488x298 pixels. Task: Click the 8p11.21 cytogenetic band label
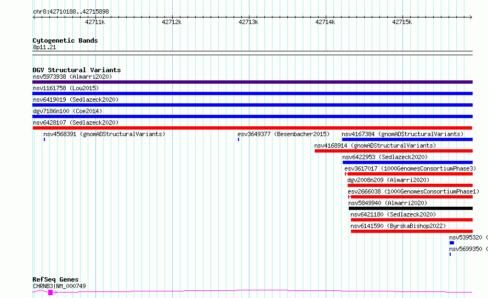pos(44,47)
